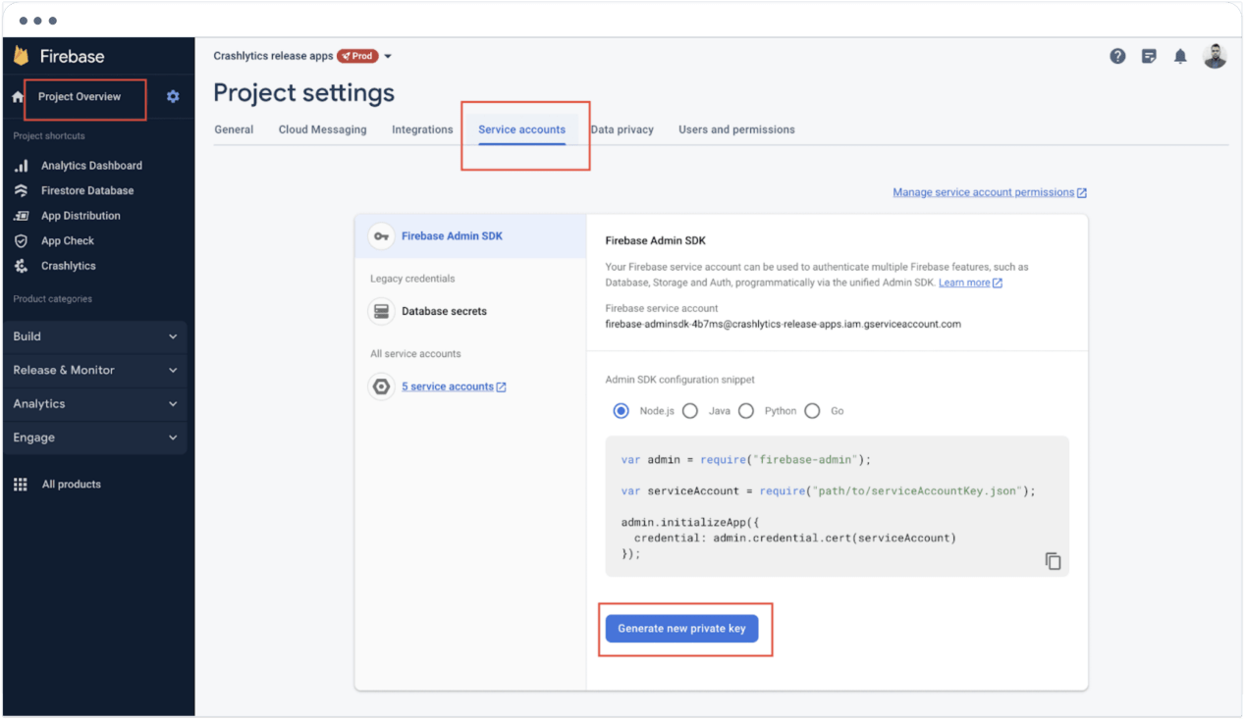Click the App Distribution icon

pyautogui.click(x=21, y=216)
